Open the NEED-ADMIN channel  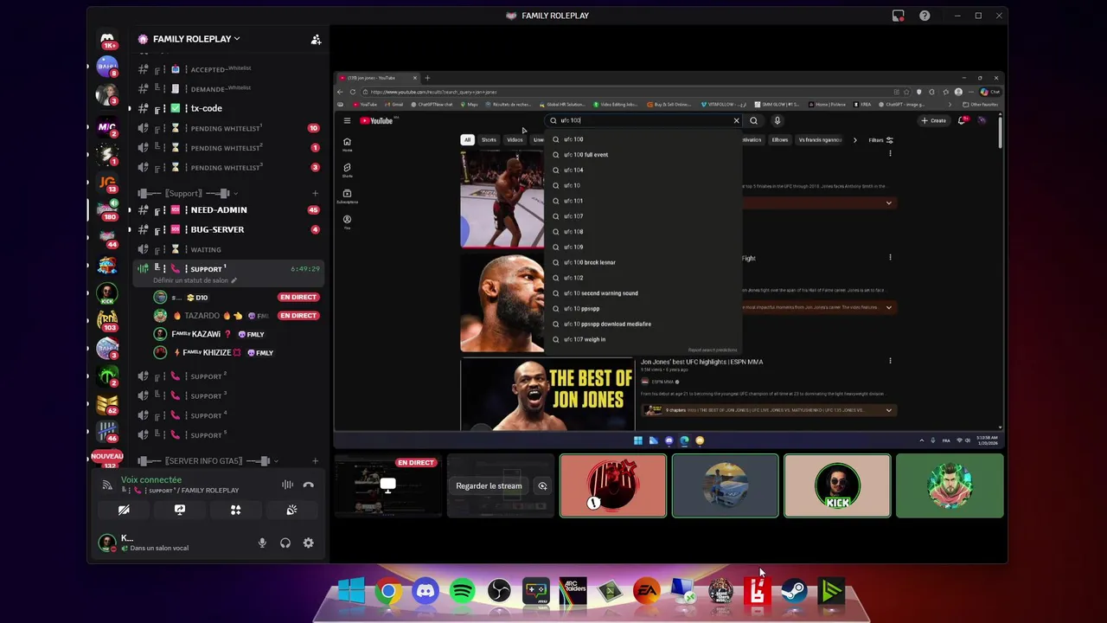click(228, 209)
